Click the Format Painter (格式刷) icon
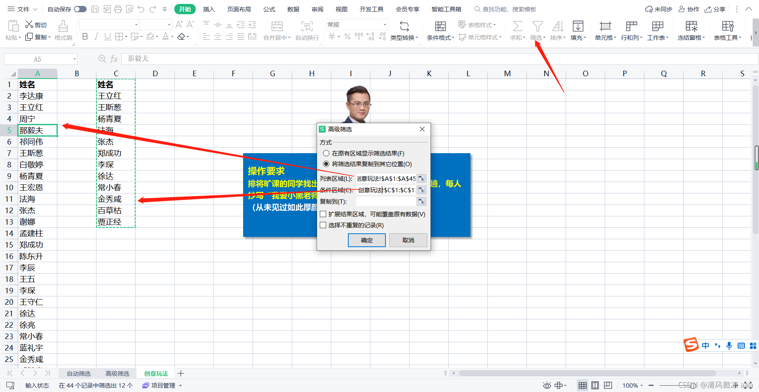 [63, 26]
